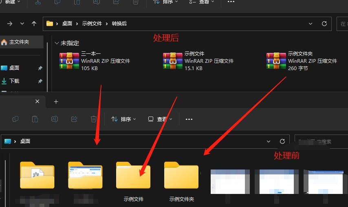The width and height of the screenshot is (348, 207).
Task: Unpin 下载 using its pin icon
Action: tap(40, 81)
